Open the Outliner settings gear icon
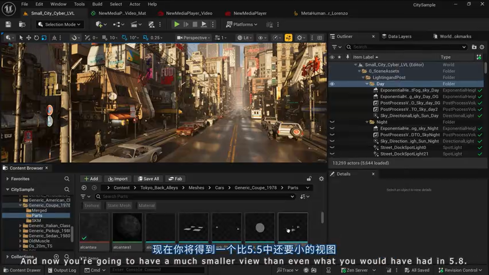The height and width of the screenshot is (275, 489). click(482, 47)
